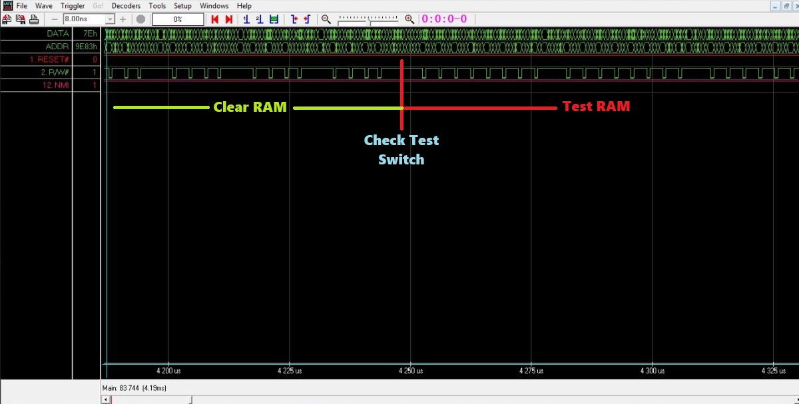Screen dimensions: 799x404
Task: Select the RESET# signal row label
Action: point(49,59)
